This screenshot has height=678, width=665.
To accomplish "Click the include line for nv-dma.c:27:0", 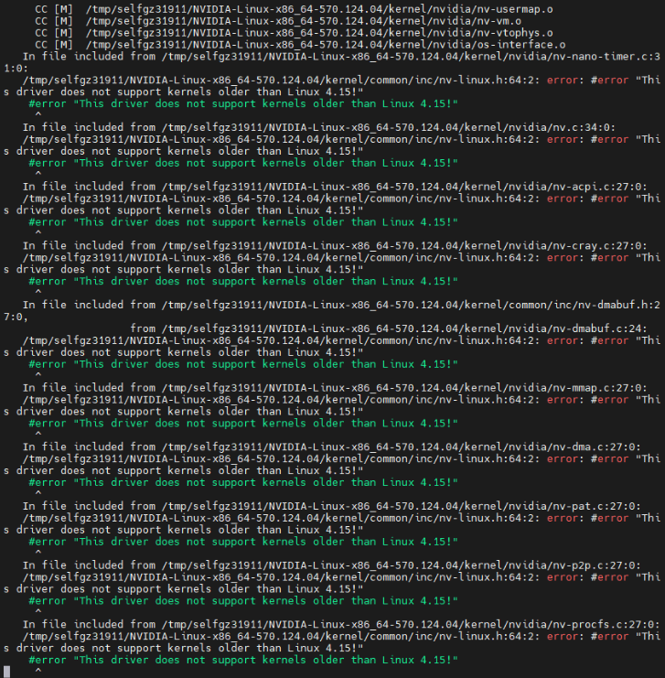I will pos(332,447).
